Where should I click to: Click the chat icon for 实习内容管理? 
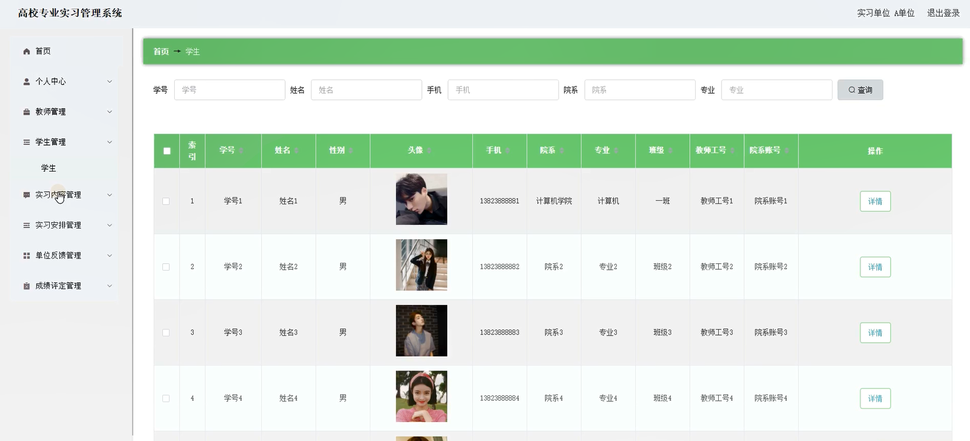[27, 195]
